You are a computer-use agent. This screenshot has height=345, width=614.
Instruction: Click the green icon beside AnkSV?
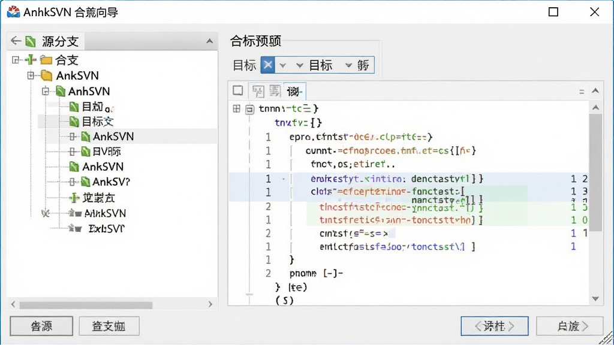(x=86, y=181)
